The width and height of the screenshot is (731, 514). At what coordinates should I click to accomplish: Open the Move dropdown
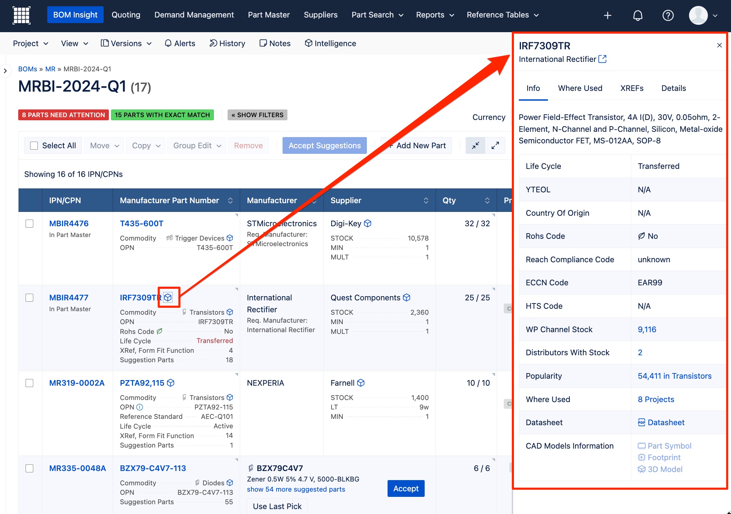point(104,145)
